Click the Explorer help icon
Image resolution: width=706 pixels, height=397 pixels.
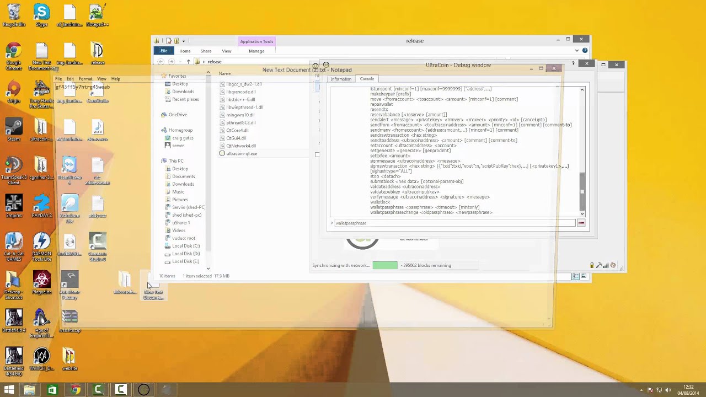click(x=585, y=51)
